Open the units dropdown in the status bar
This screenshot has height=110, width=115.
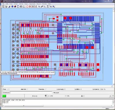[112, 96]
